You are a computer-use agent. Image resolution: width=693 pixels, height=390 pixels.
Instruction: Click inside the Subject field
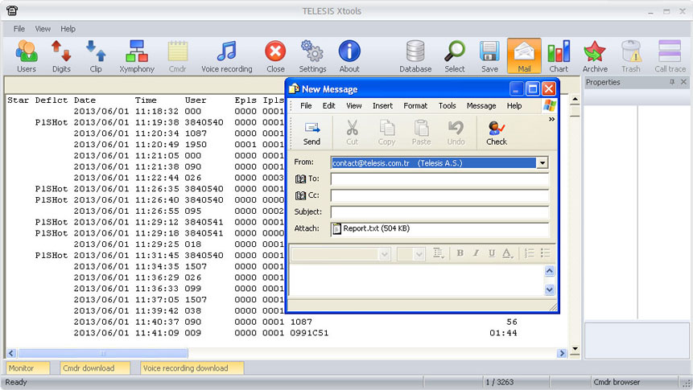tap(439, 212)
